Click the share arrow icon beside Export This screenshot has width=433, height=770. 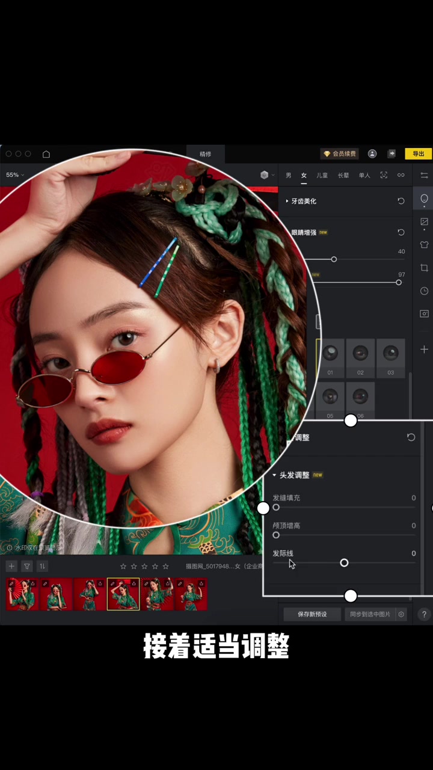click(x=392, y=154)
